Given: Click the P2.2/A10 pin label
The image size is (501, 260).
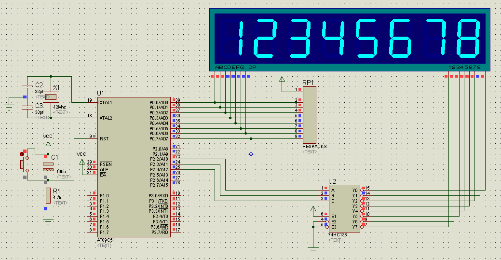Looking at the screenshot, I should click(159, 159).
